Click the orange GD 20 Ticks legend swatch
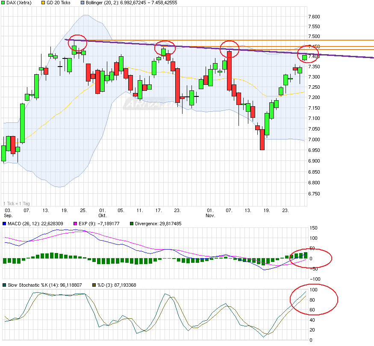 point(43,3)
